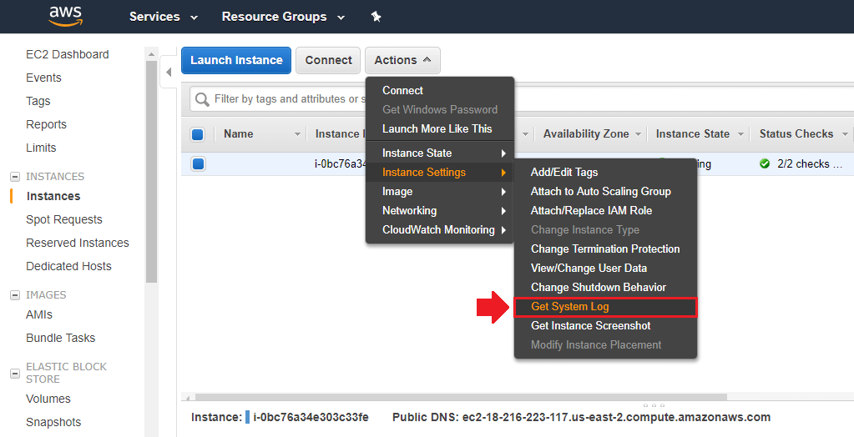Open Reserved Instances in sidebar

tap(78, 243)
